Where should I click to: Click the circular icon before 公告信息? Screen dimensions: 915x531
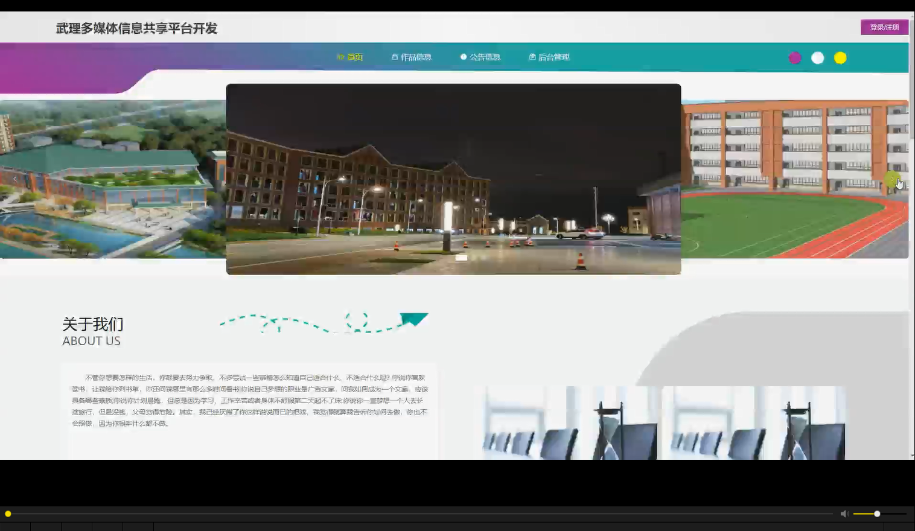point(462,57)
